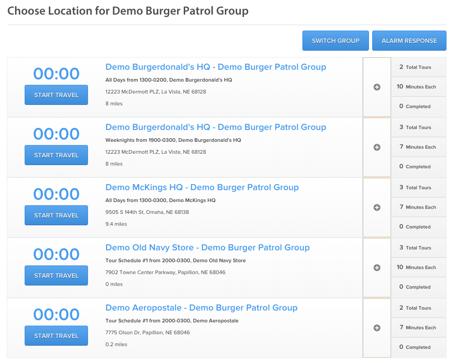Open Demo Old Navy Store location link
Image resolution: width=452 pixels, height=363 pixels.
coord(208,248)
